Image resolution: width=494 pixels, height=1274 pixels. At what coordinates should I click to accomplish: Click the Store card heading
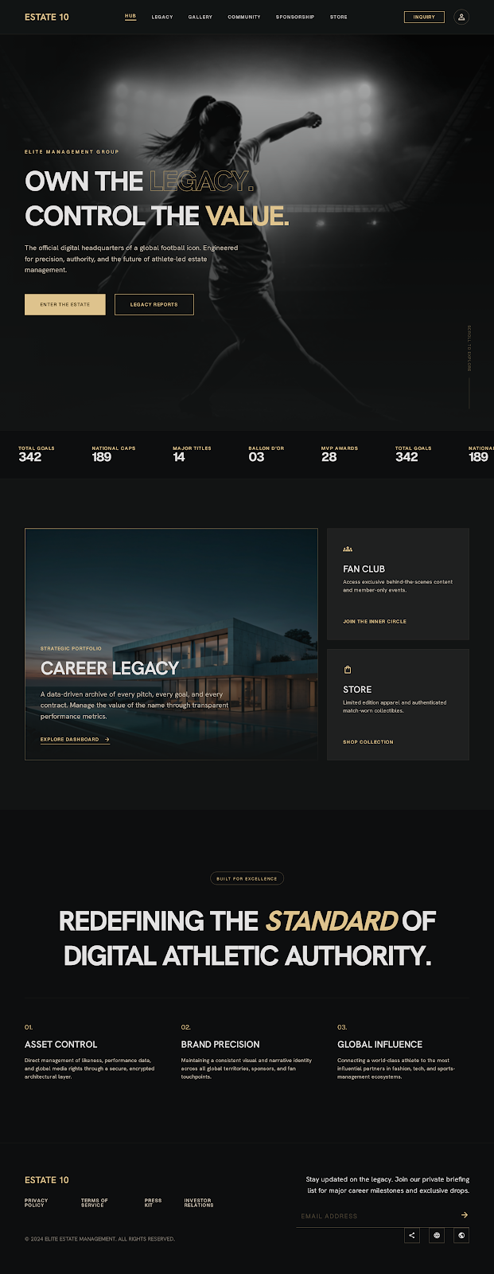pos(357,690)
